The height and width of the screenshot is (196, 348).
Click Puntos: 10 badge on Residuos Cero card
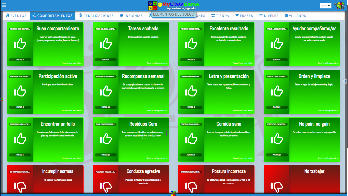click(x=106, y=155)
